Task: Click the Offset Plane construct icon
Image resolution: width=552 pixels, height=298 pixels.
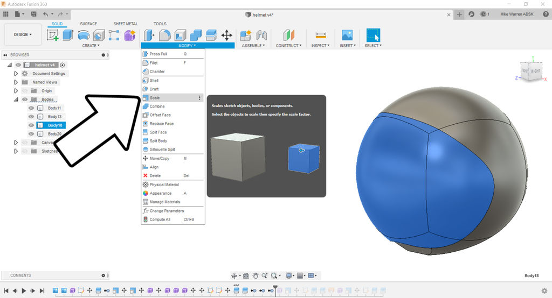Action: click(289, 35)
